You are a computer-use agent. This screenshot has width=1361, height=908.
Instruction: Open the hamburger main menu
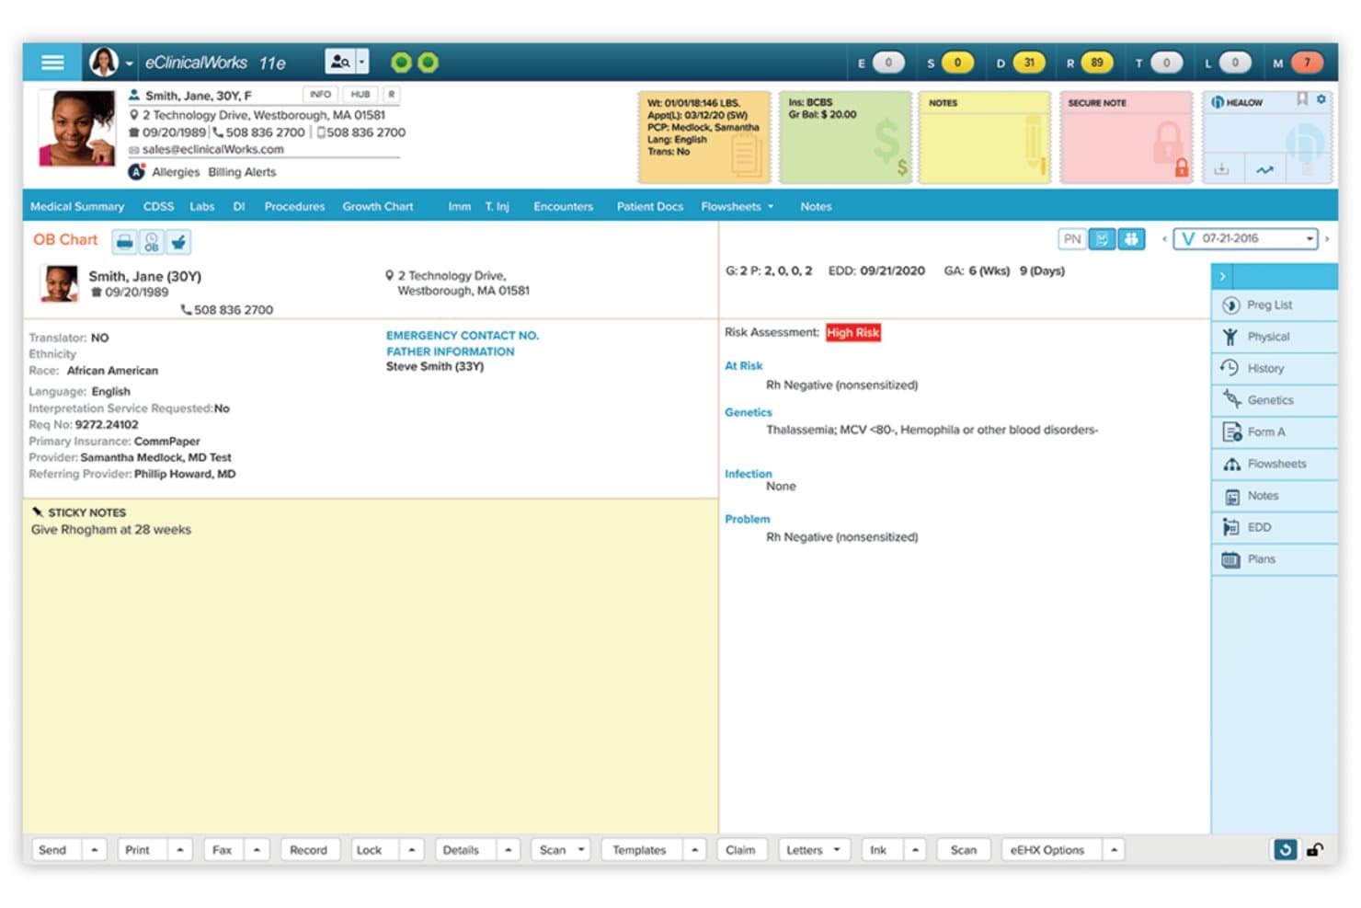[x=52, y=62]
